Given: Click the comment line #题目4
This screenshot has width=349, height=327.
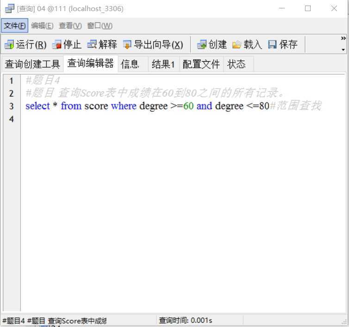Looking at the screenshot, I should coord(43,80).
